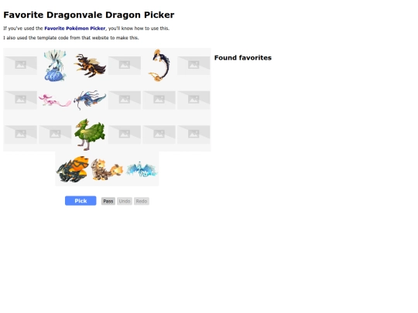The image size is (418, 313).
Task: Pick the dragon with orange sunset sphere
Action: 73,169
